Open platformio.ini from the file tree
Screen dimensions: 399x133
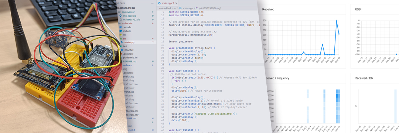tap(130, 58)
